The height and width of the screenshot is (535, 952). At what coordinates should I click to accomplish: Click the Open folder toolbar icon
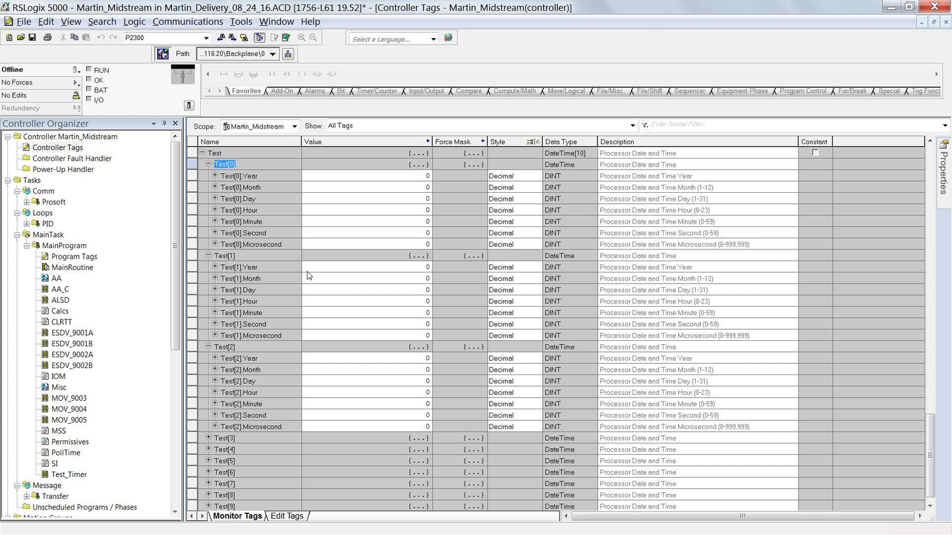point(20,38)
